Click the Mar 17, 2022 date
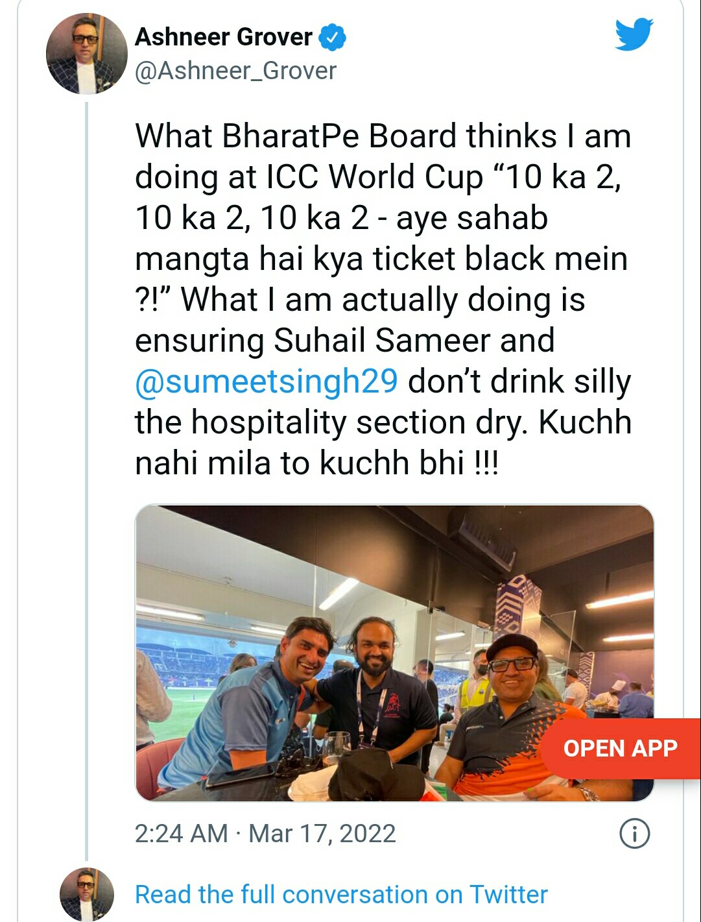This screenshot has height=922, width=701. coord(322,833)
